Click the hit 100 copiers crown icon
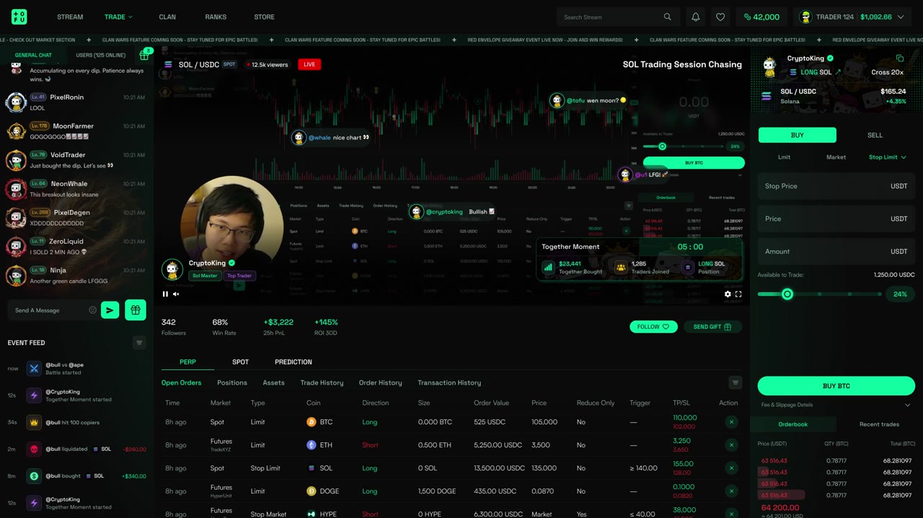The width and height of the screenshot is (923, 518). 34,422
